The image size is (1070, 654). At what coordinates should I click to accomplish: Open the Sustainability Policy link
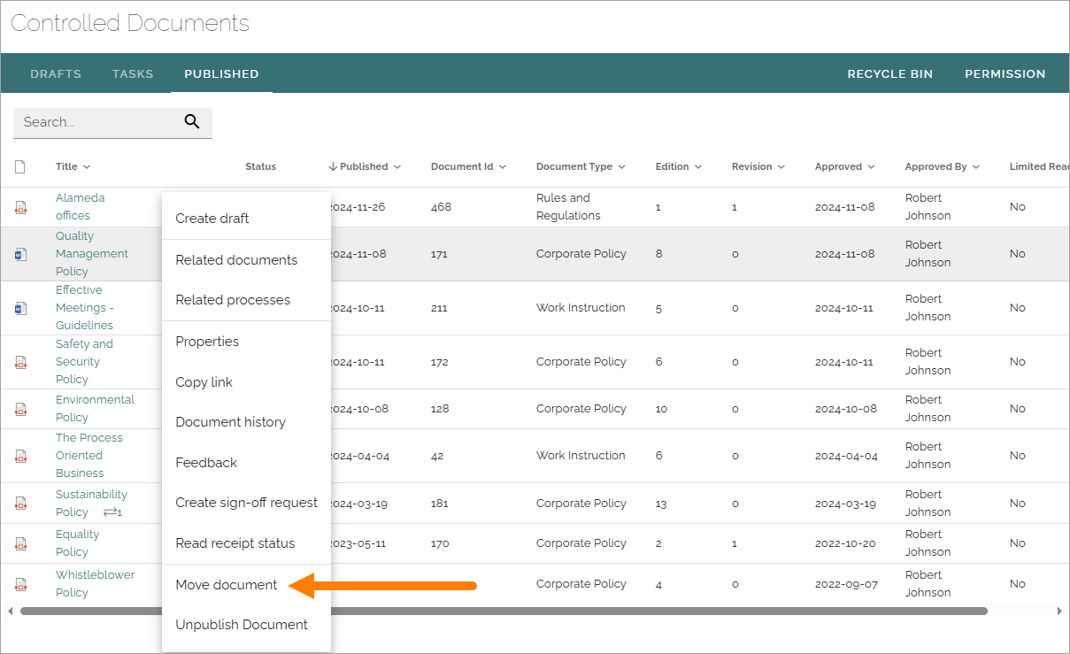pyautogui.click(x=91, y=504)
